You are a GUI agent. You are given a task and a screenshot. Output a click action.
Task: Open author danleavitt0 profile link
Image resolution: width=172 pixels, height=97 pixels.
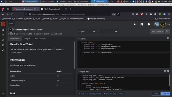tap(57, 34)
